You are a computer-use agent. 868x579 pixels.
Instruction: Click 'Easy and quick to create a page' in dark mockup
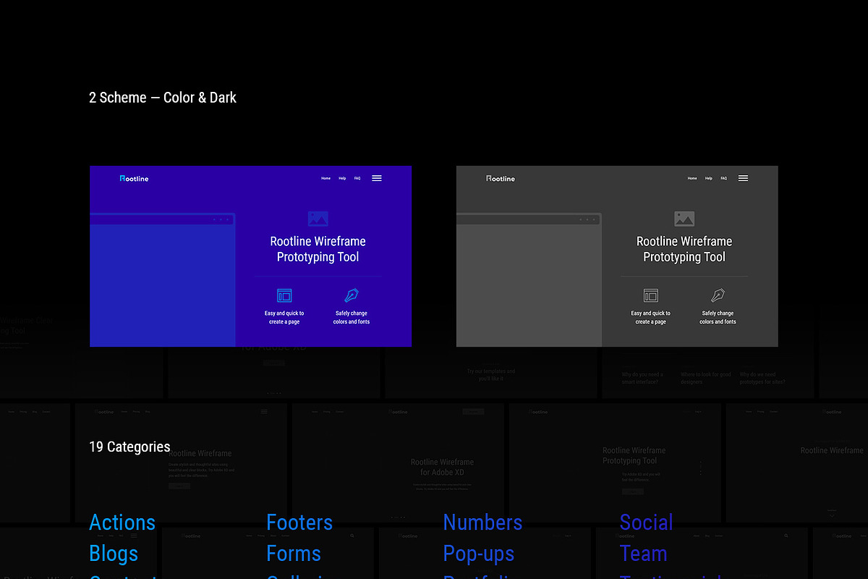(651, 318)
